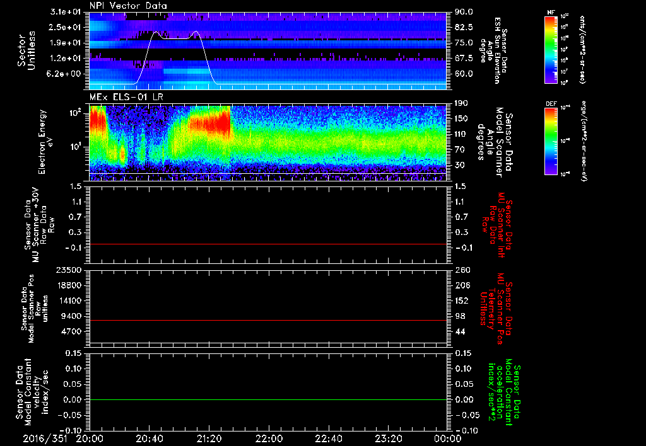Screen dimensions: 646x446
Task: Click the 82.5 sun elevation tick label
Action: click(464, 27)
